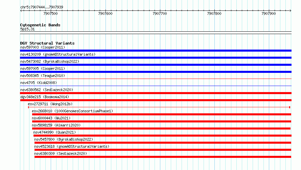Select the red bar under nsv6000443
Image resolution: width=301 pixels, height=170 pixels.
162,121
